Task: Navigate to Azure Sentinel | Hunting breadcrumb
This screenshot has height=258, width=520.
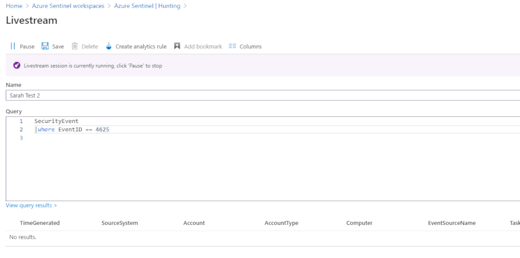Action: point(148,6)
